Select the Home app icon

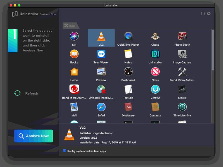click(74, 72)
